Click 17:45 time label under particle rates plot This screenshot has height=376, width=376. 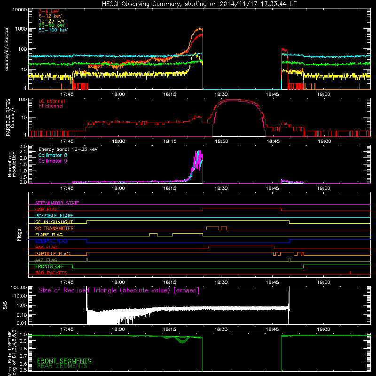[67, 141]
